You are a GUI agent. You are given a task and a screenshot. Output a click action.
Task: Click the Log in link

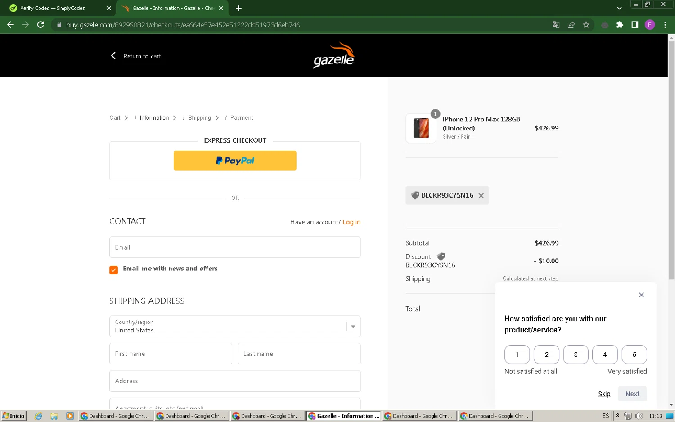click(351, 222)
